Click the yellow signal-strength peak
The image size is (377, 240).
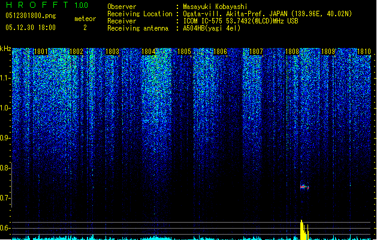(x=304, y=230)
